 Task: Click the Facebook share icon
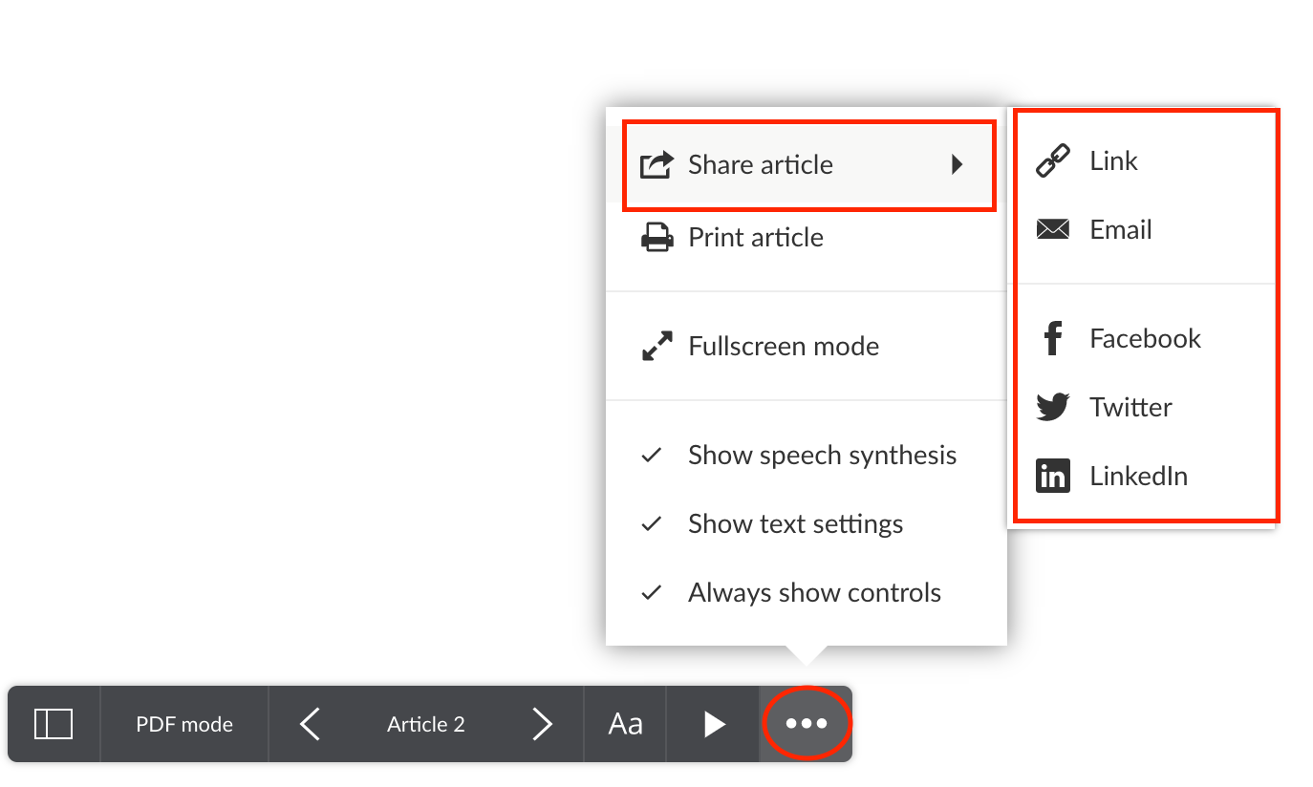pos(1052,339)
